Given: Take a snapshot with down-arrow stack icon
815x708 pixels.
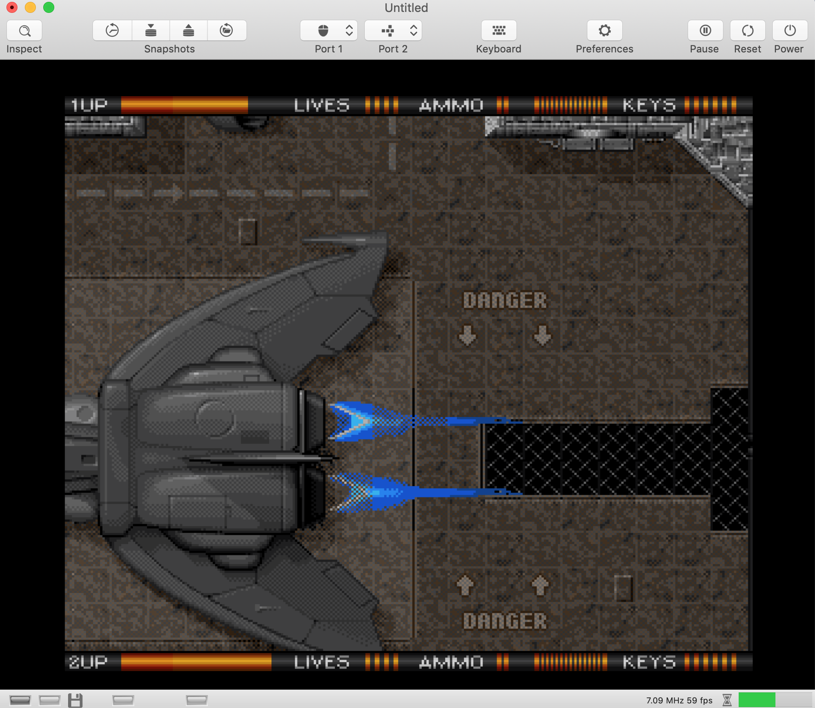Looking at the screenshot, I should coord(151,31).
